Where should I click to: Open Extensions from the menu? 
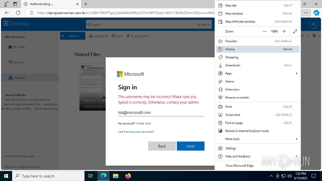click(258, 89)
